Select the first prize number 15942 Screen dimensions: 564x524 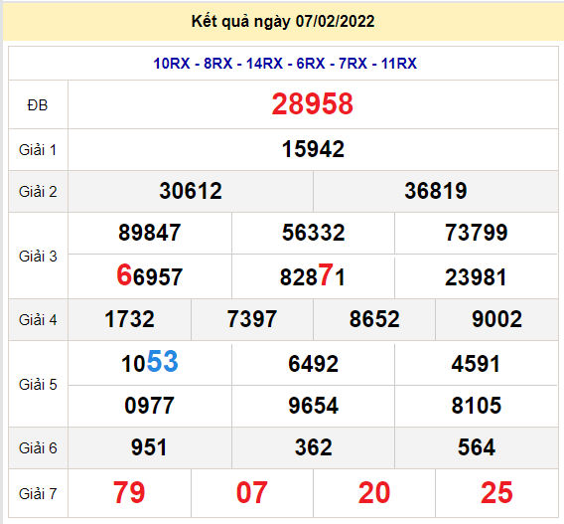click(x=313, y=149)
